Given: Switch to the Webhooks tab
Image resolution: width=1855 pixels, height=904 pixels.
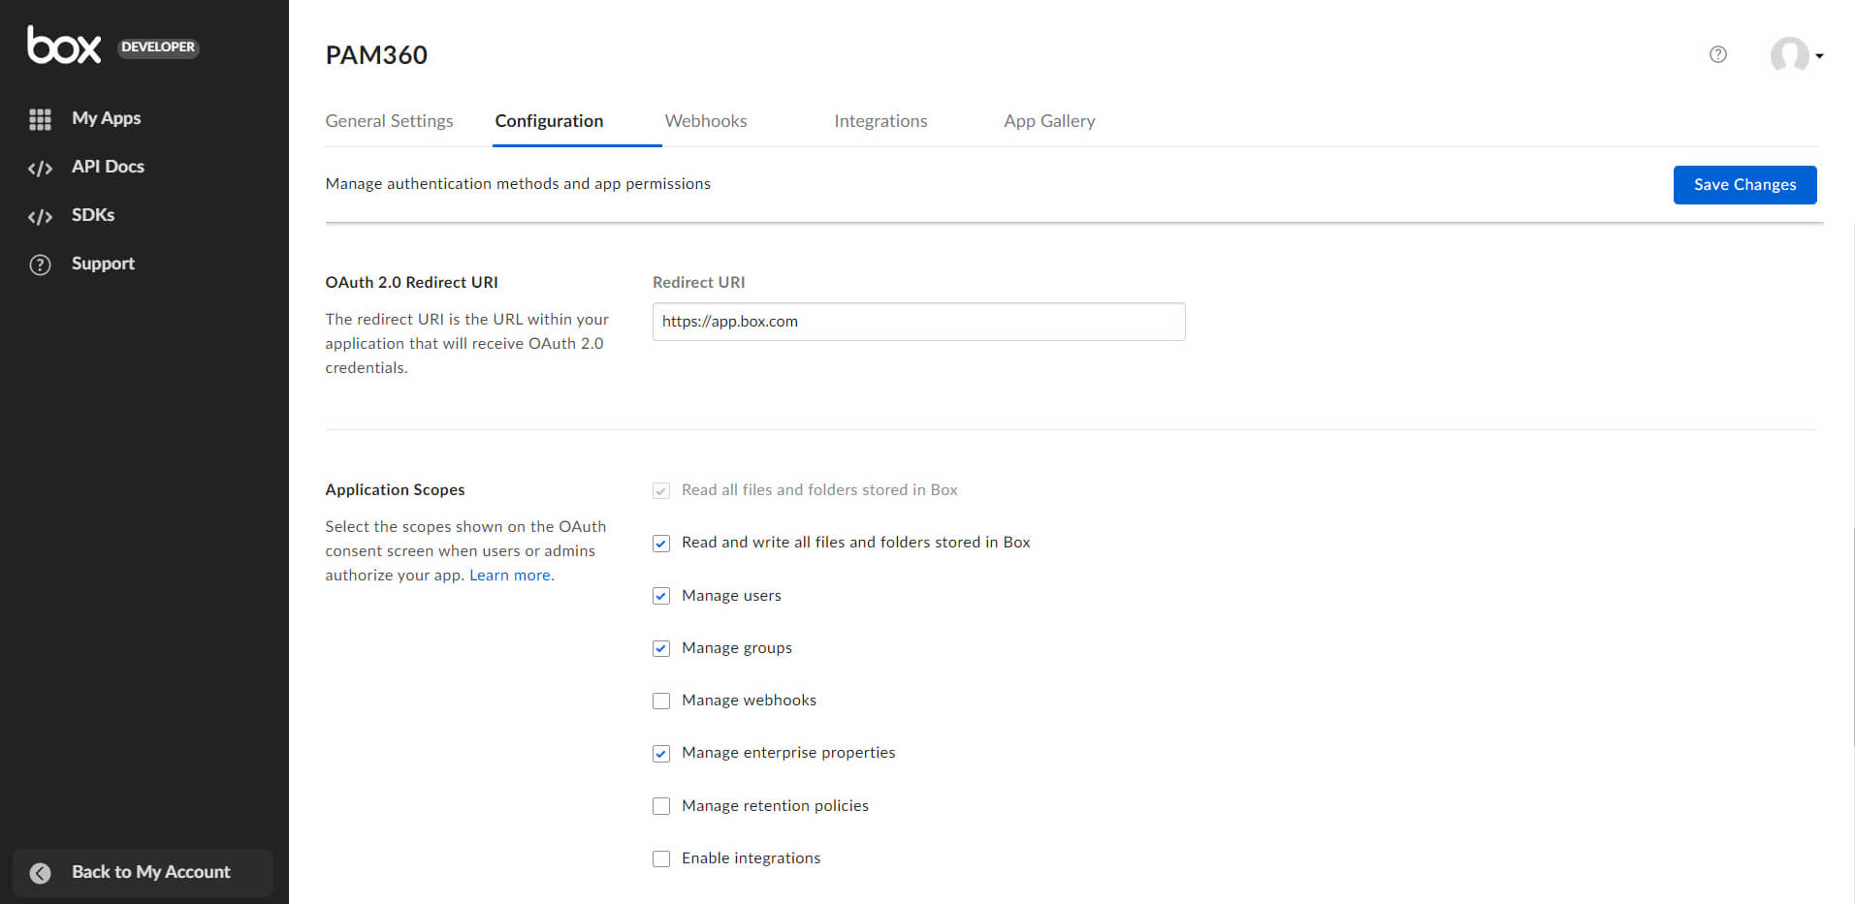Looking at the screenshot, I should (x=705, y=121).
